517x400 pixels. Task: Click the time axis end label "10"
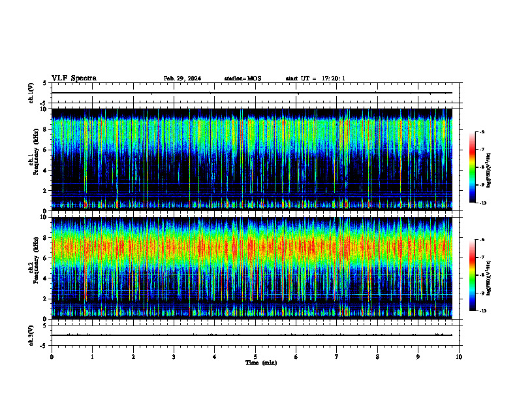pyautogui.click(x=459, y=357)
